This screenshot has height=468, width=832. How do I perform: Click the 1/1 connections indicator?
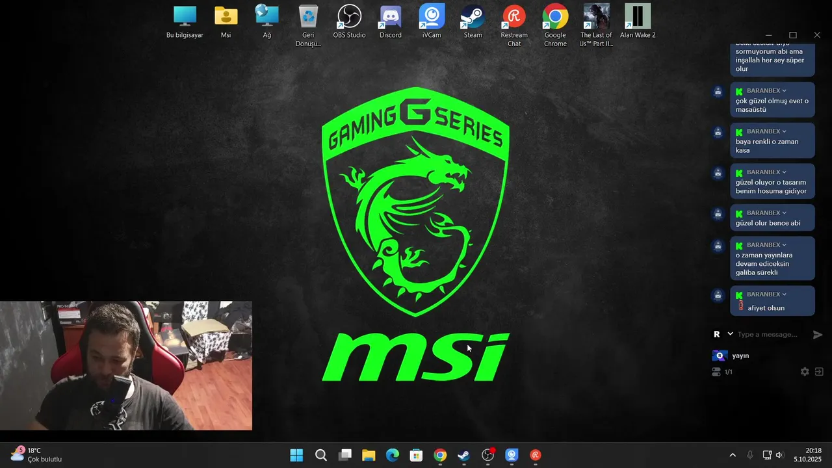coord(722,372)
